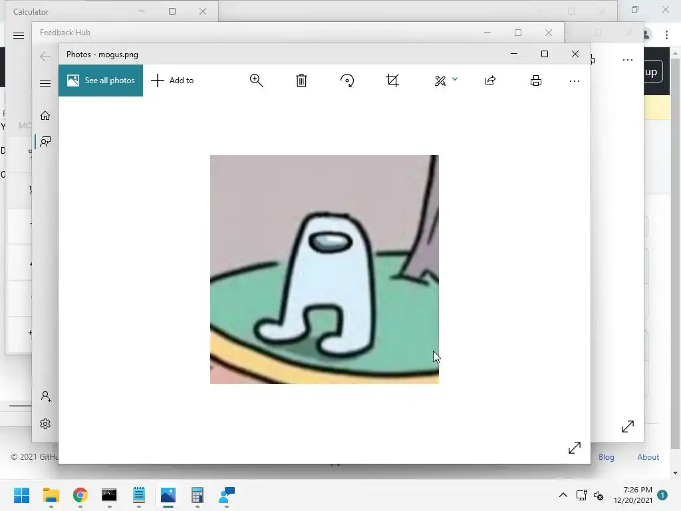
Task: Open the Photos See more ellipsis menu
Action: coord(574,81)
